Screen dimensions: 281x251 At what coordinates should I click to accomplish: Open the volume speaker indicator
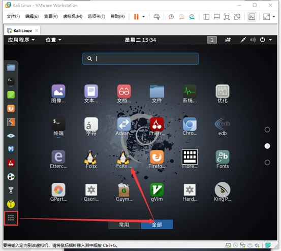253,40
